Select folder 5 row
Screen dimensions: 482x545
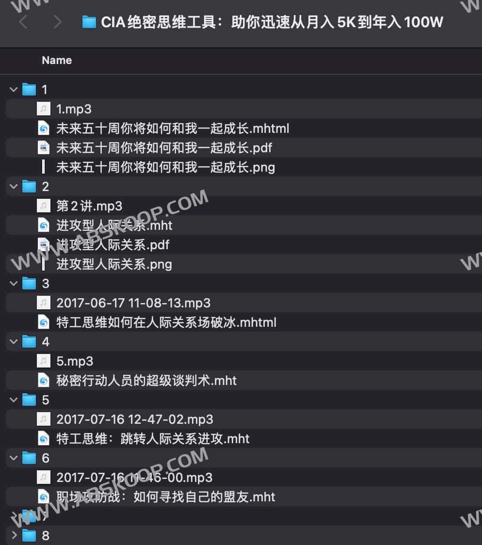point(243,400)
